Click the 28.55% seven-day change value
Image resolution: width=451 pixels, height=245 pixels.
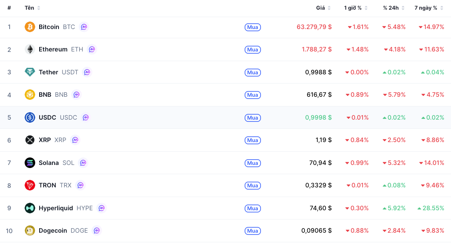click(x=431, y=208)
